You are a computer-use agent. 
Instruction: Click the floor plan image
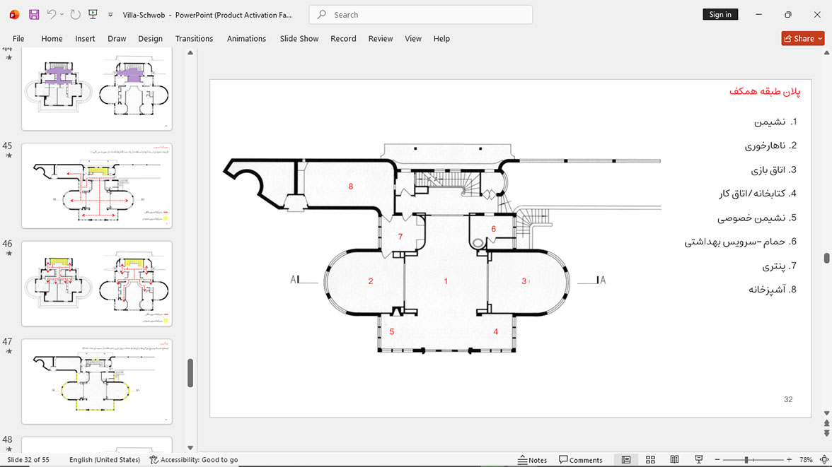(442, 248)
